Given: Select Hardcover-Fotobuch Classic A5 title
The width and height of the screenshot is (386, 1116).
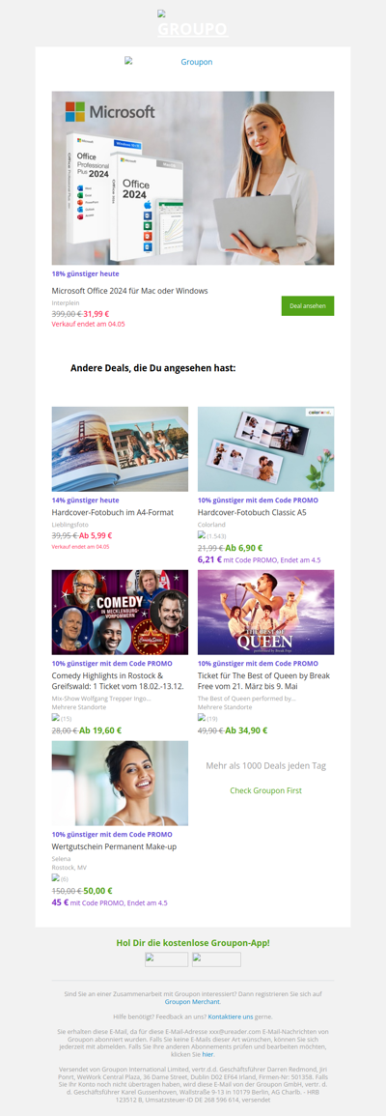Looking at the screenshot, I should [x=252, y=512].
